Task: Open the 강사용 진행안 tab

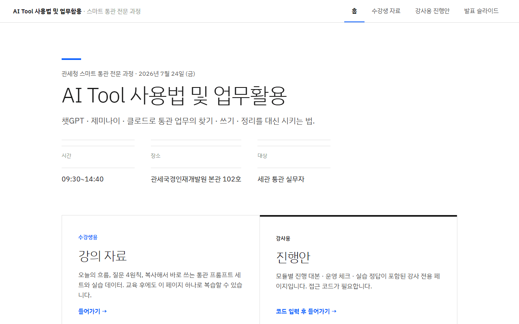Action: point(432,11)
